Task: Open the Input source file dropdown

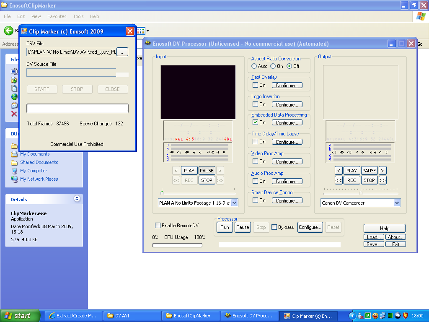Action: point(234,203)
